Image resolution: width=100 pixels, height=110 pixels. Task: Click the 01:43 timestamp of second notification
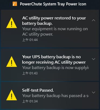tap(30, 73)
